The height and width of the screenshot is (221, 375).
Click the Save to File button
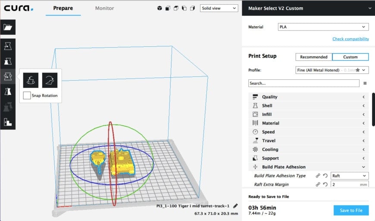(x=351, y=210)
